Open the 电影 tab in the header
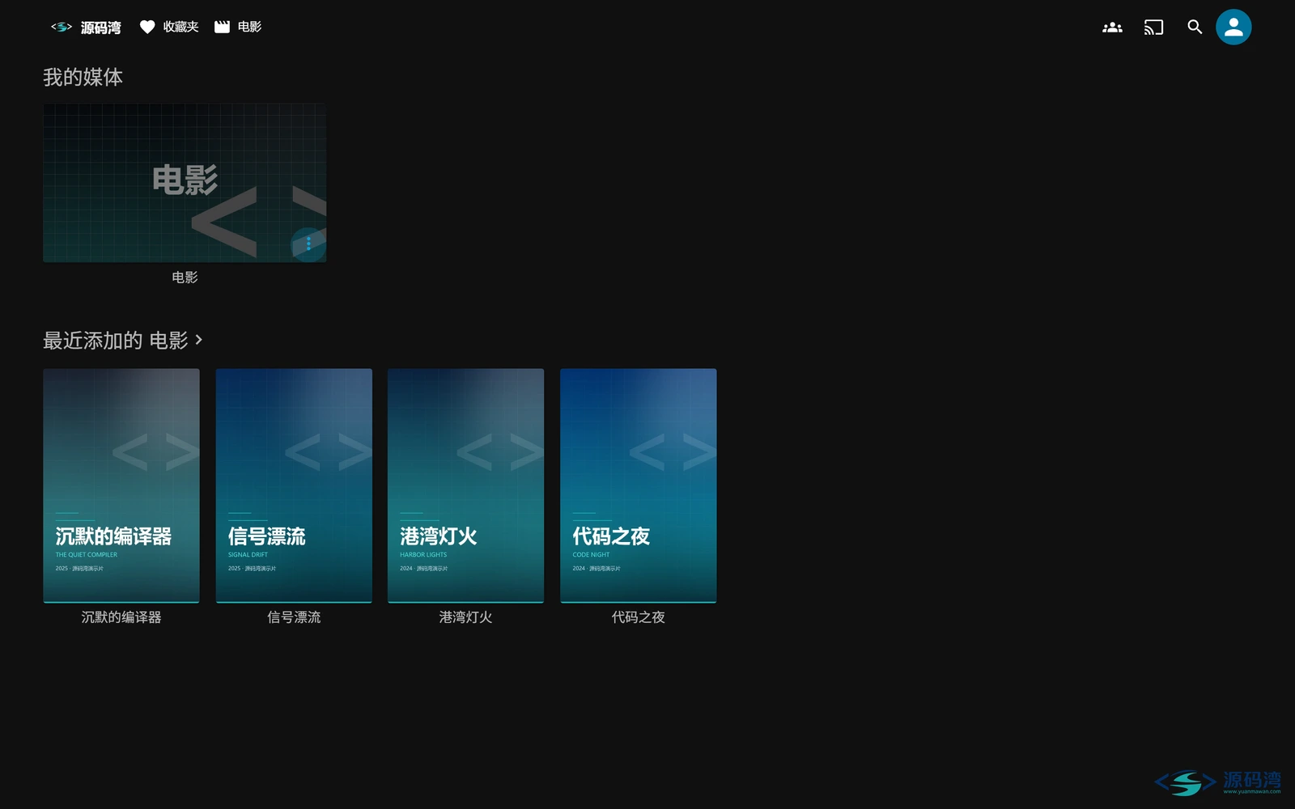The image size is (1295, 809). tap(238, 27)
